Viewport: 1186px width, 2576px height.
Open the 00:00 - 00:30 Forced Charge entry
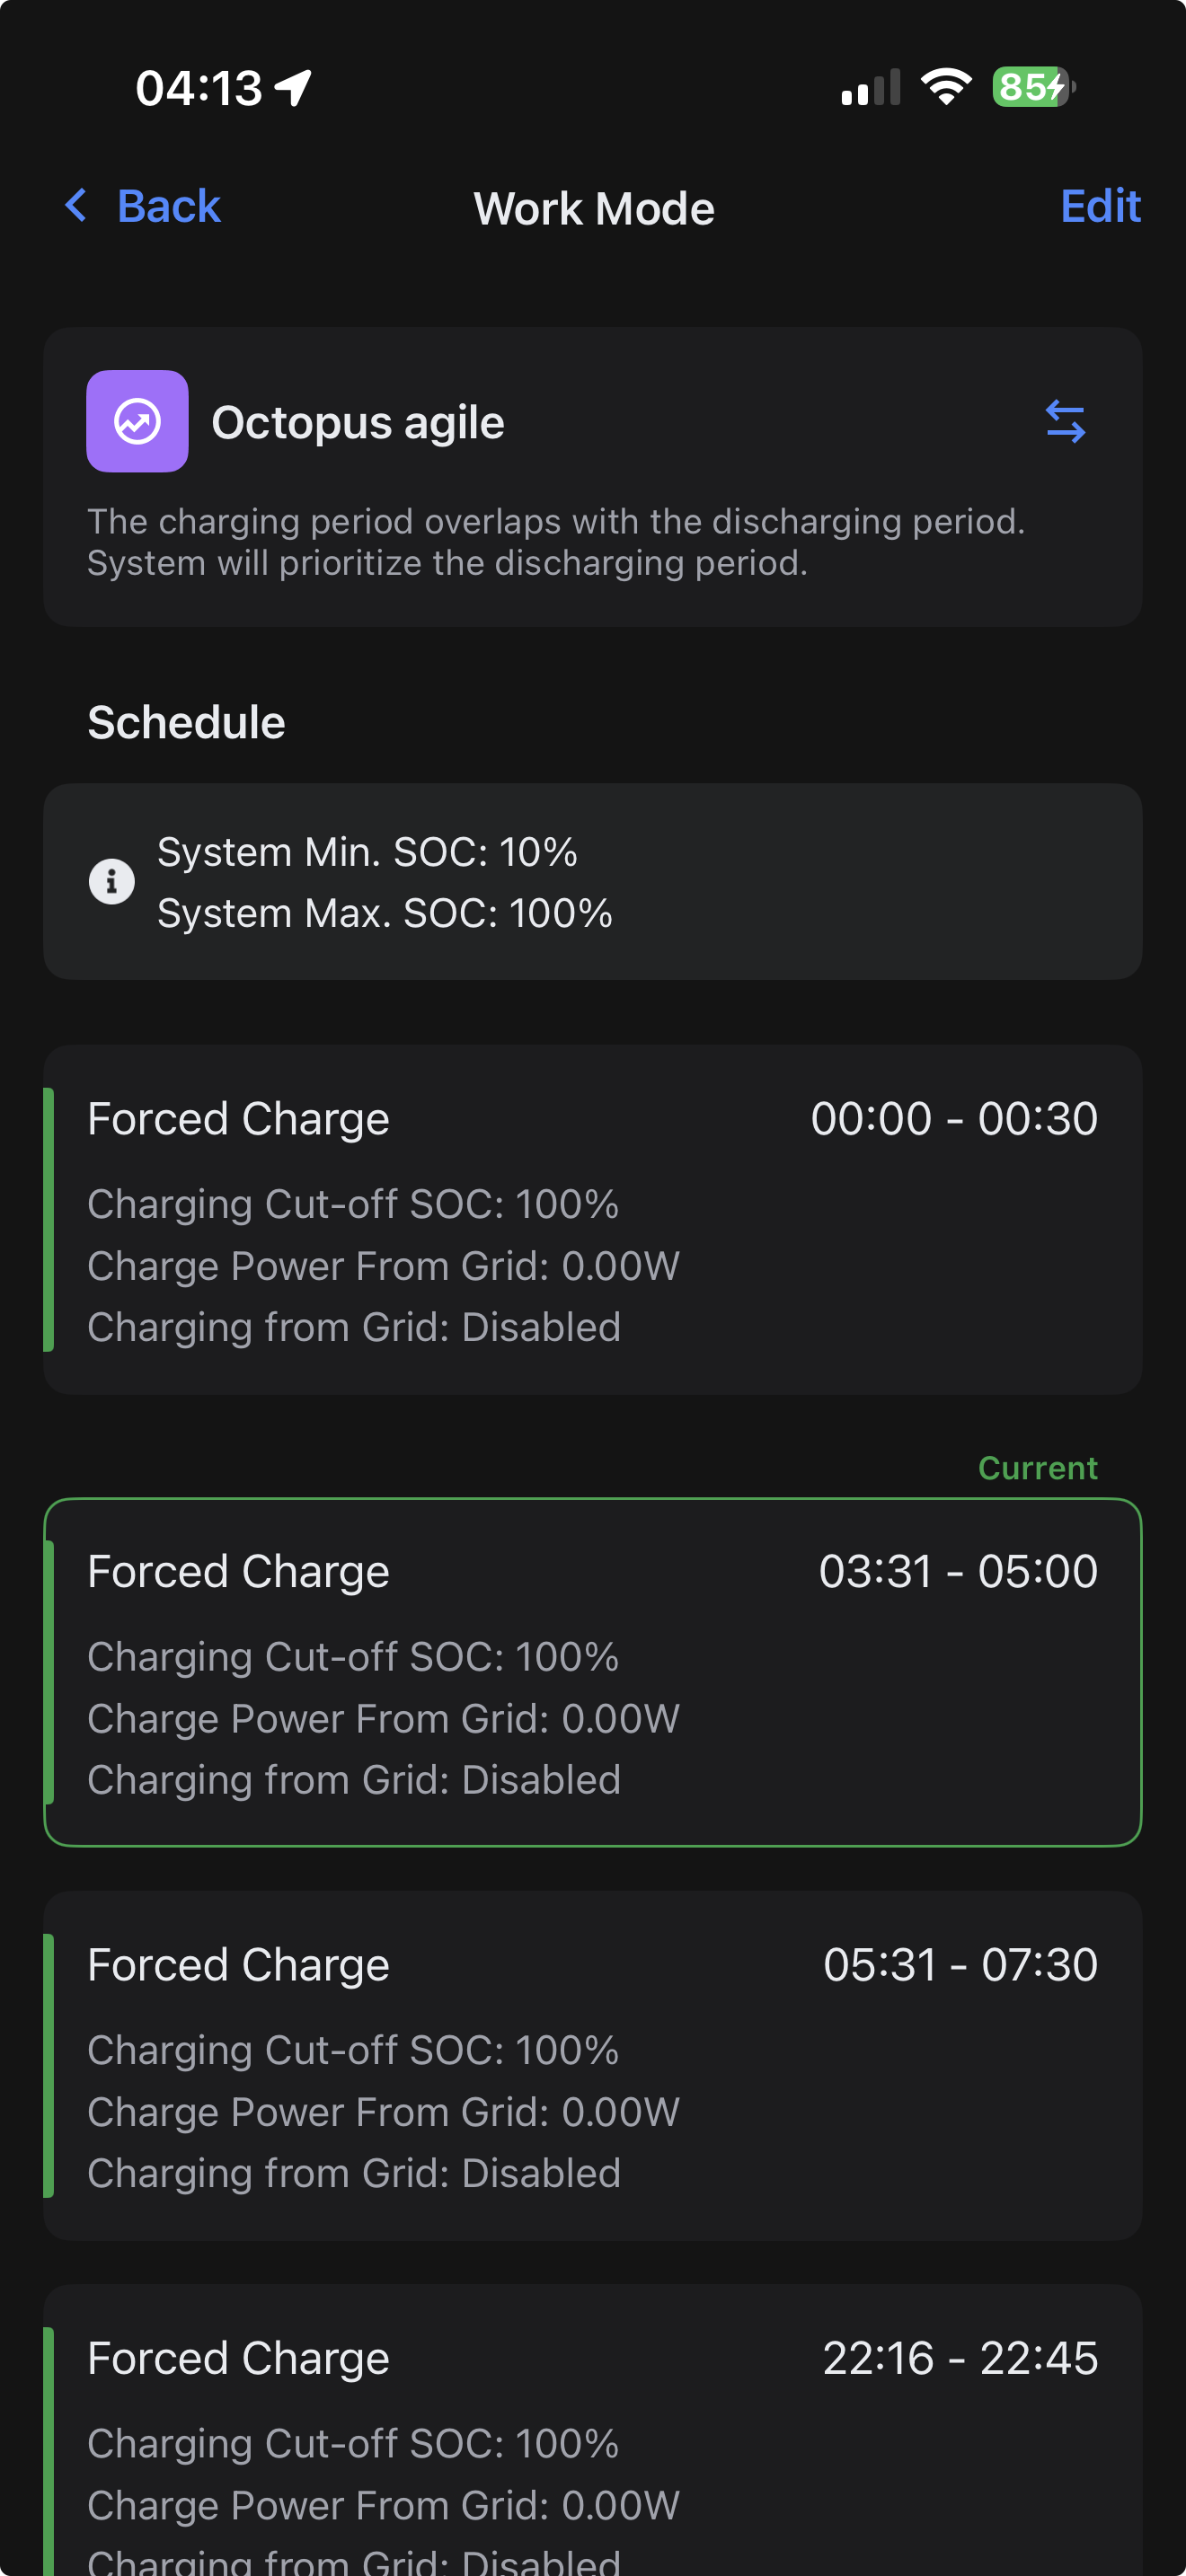[592, 1219]
